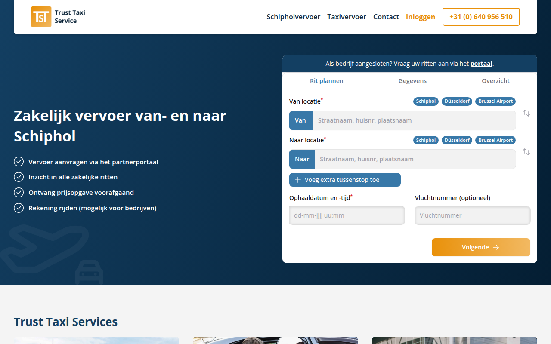Switch to Gegevens tab
551x344 pixels.
point(412,81)
